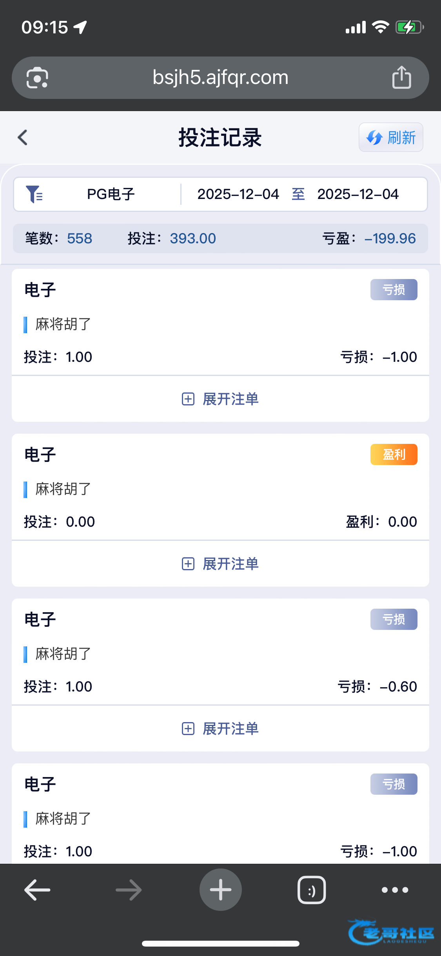Tap the share icon in address bar

point(401,77)
